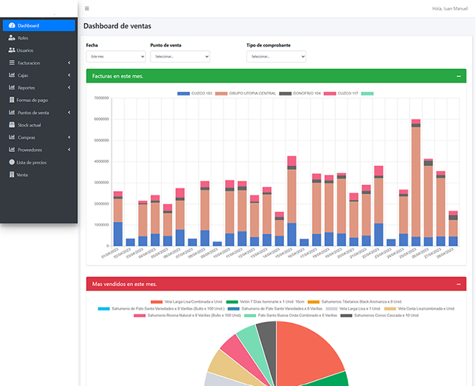This screenshot has height=386, width=476.
Task: Open the Dashboard menu item
Action: 39,25
